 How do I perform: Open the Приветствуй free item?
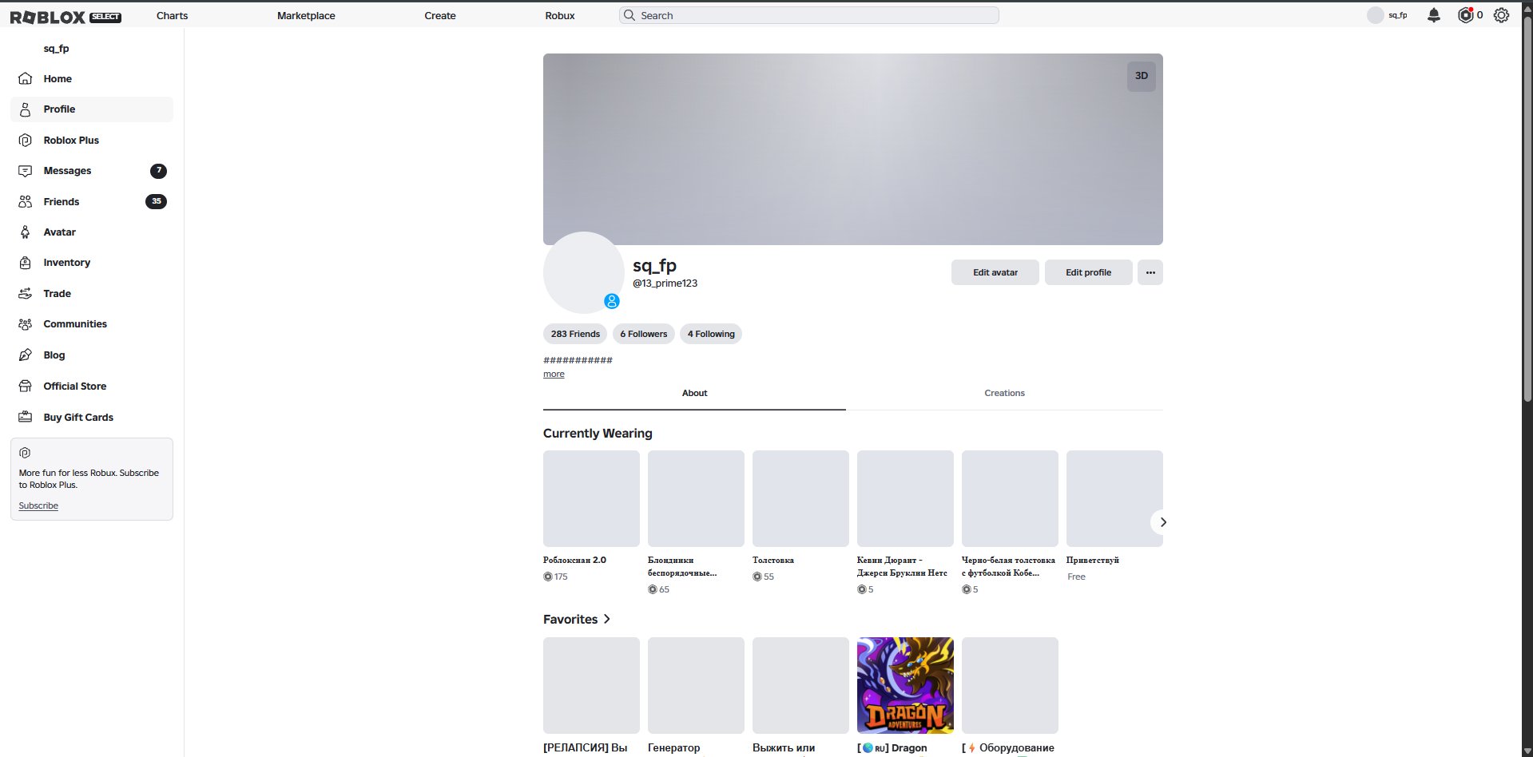pos(1114,498)
